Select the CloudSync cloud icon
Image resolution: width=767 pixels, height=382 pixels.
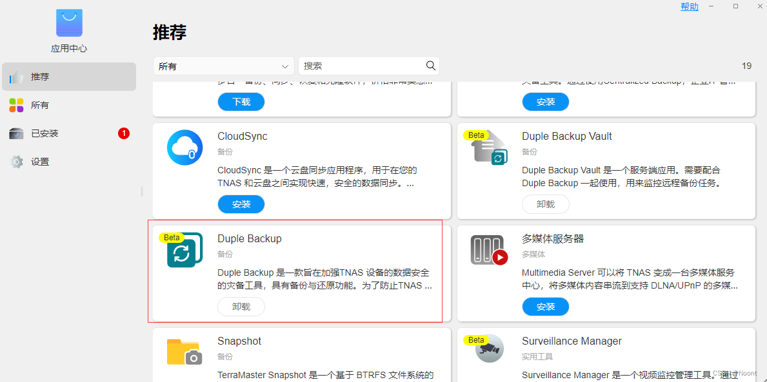tap(184, 148)
